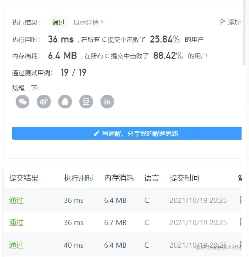
Task: Share result via Douban icon
Action: tap(86, 102)
